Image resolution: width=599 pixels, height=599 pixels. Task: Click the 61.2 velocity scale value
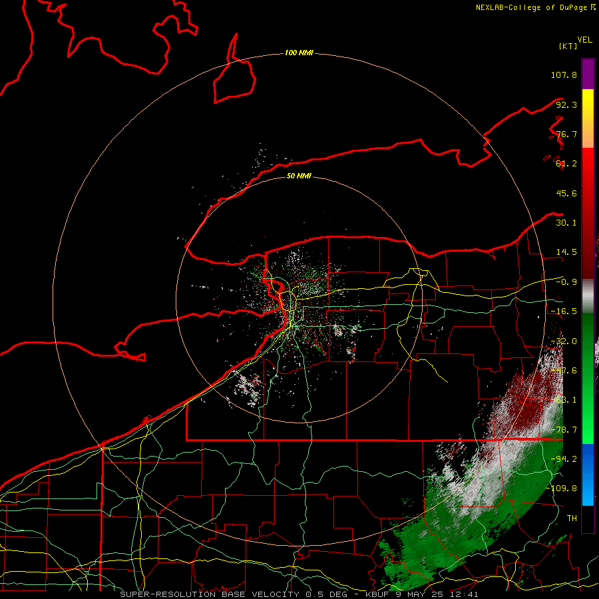coord(566,164)
